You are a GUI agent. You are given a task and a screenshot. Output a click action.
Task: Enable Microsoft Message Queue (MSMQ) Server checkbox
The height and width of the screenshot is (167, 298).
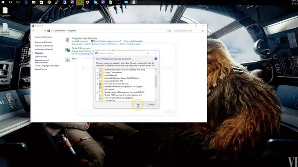(x=100, y=78)
